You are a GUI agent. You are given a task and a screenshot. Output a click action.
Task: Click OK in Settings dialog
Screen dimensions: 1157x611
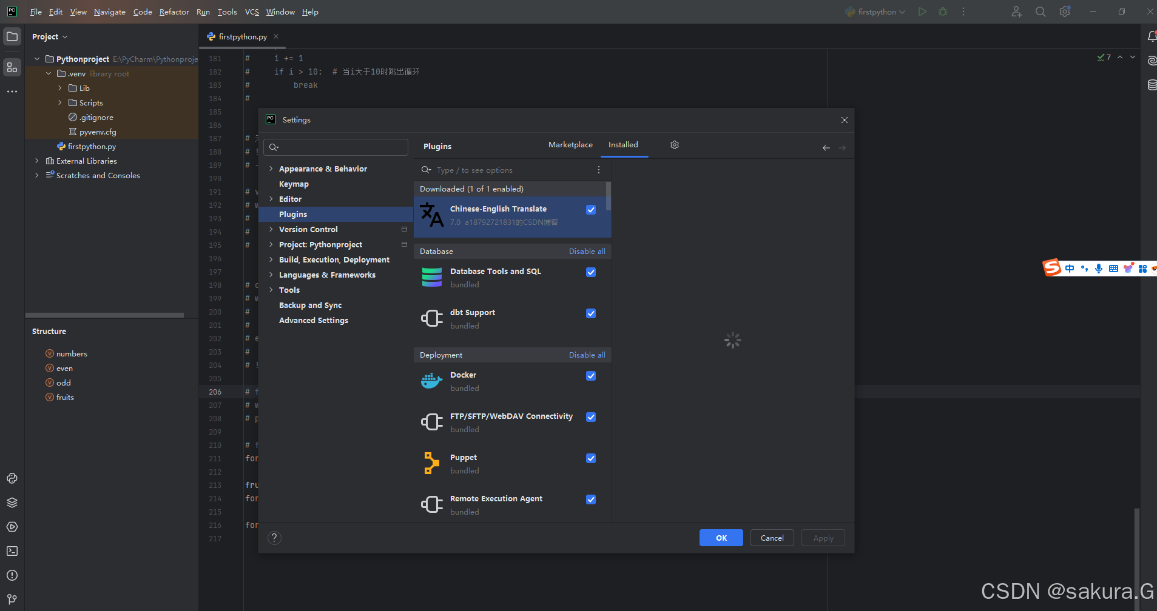tap(721, 538)
